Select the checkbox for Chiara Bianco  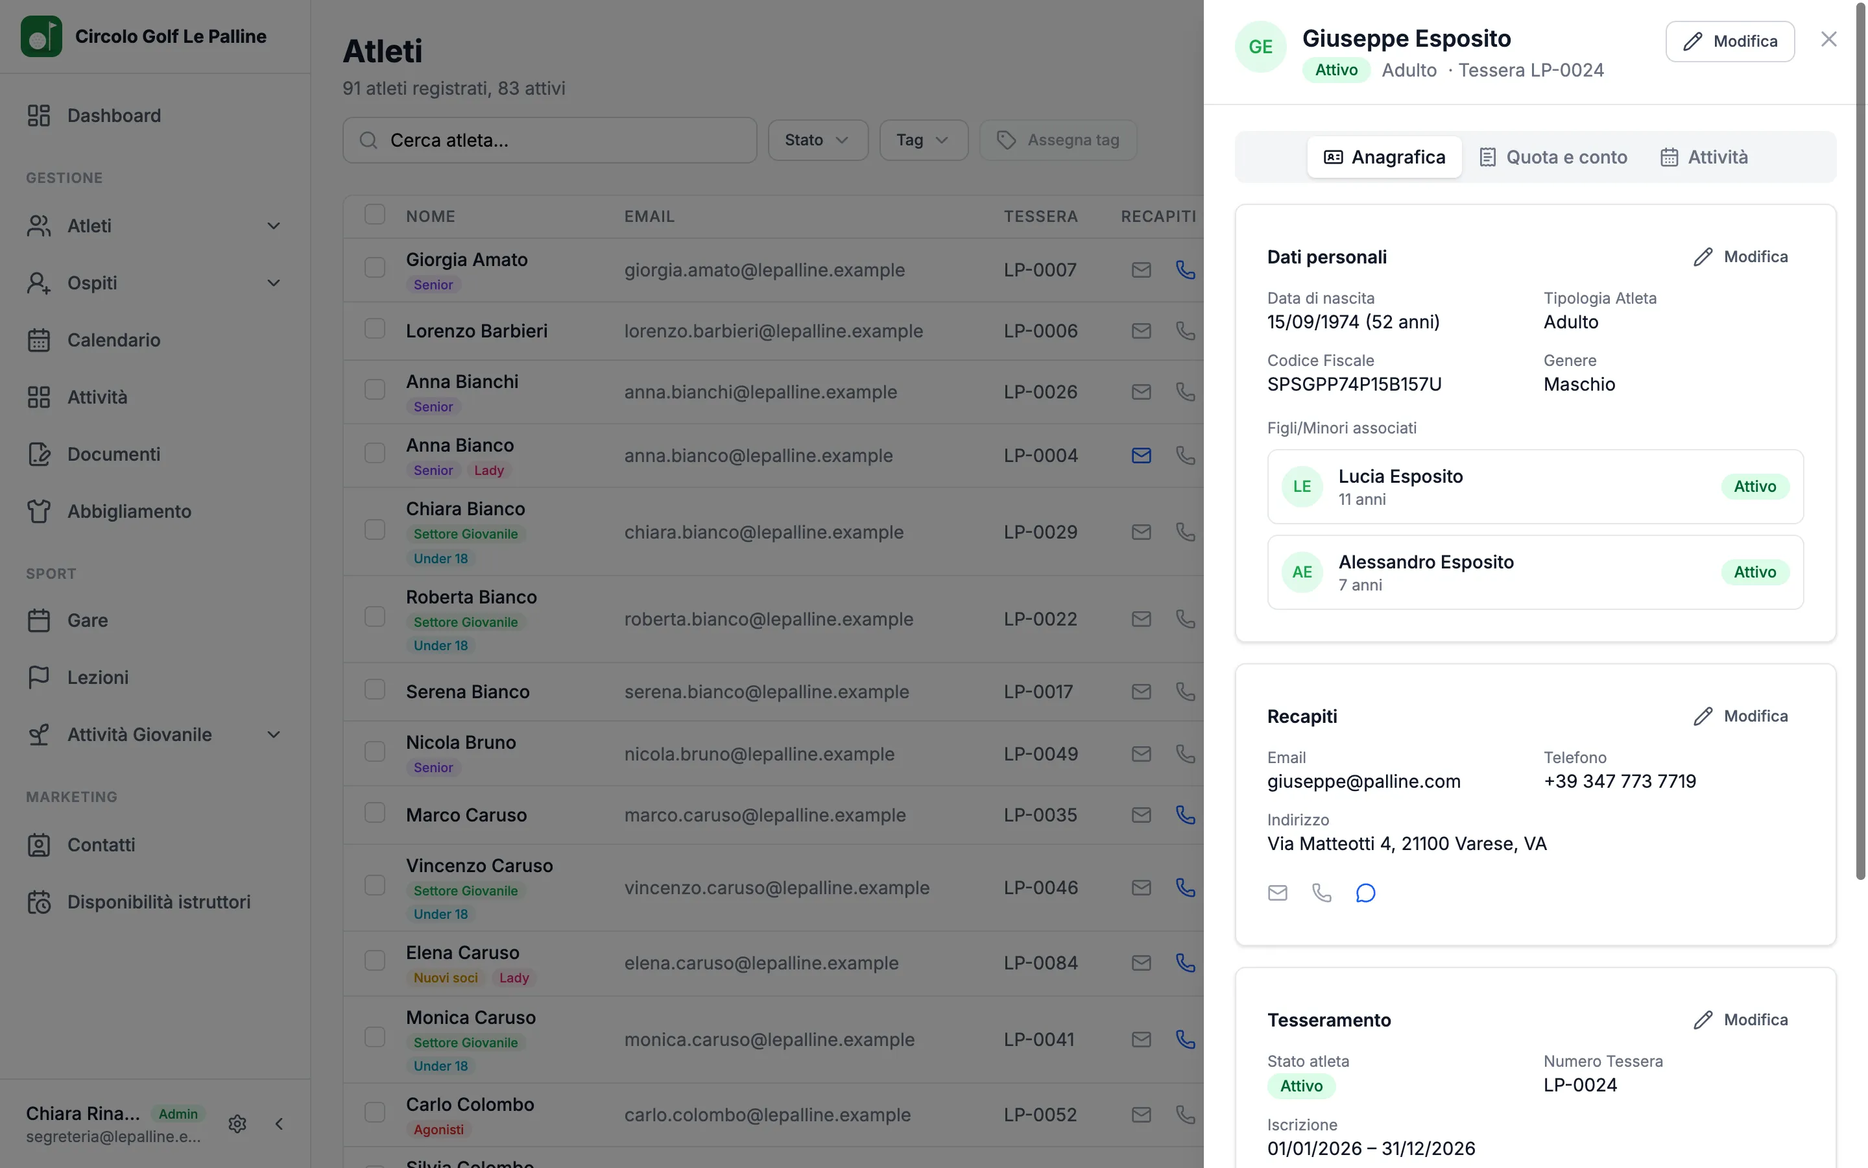[x=374, y=530]
